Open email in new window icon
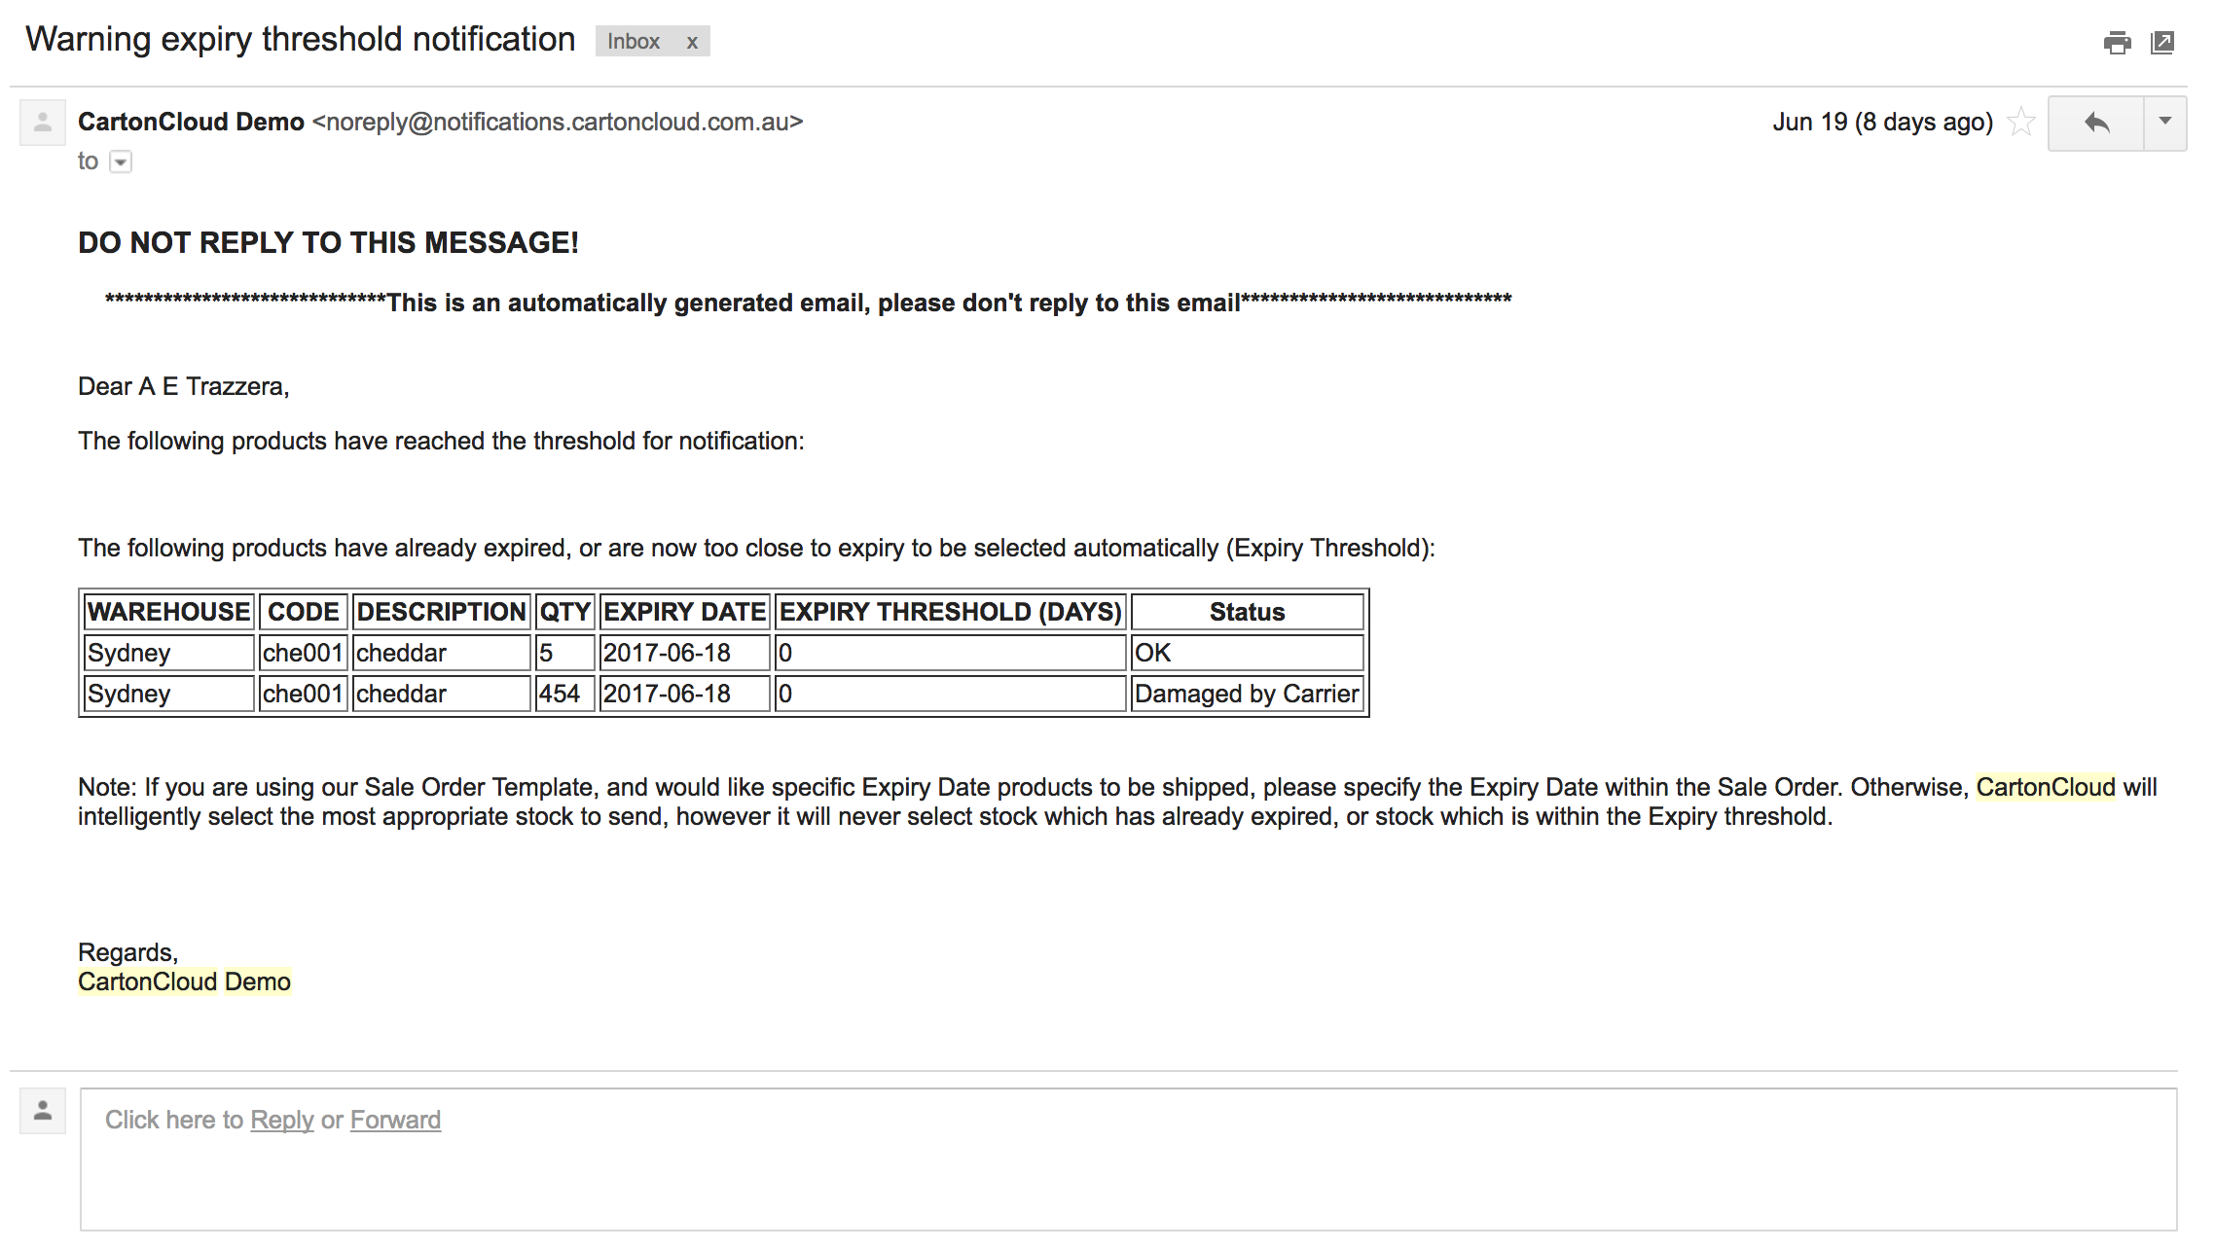Viewport: 2215px width, 1249px height. (2162, 43)
